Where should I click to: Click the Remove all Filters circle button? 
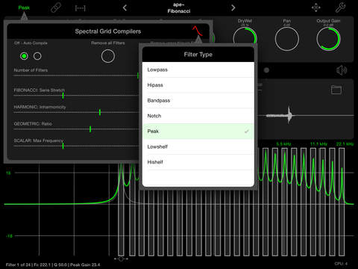click(108, 56)
